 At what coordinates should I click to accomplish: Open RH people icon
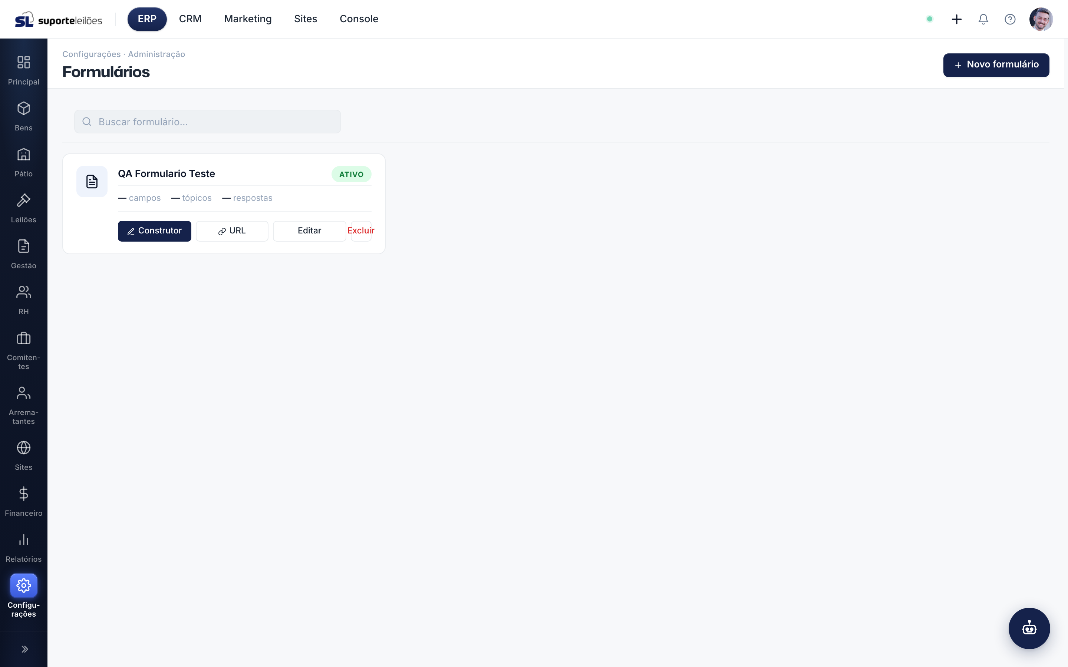[x=23, y=292]
